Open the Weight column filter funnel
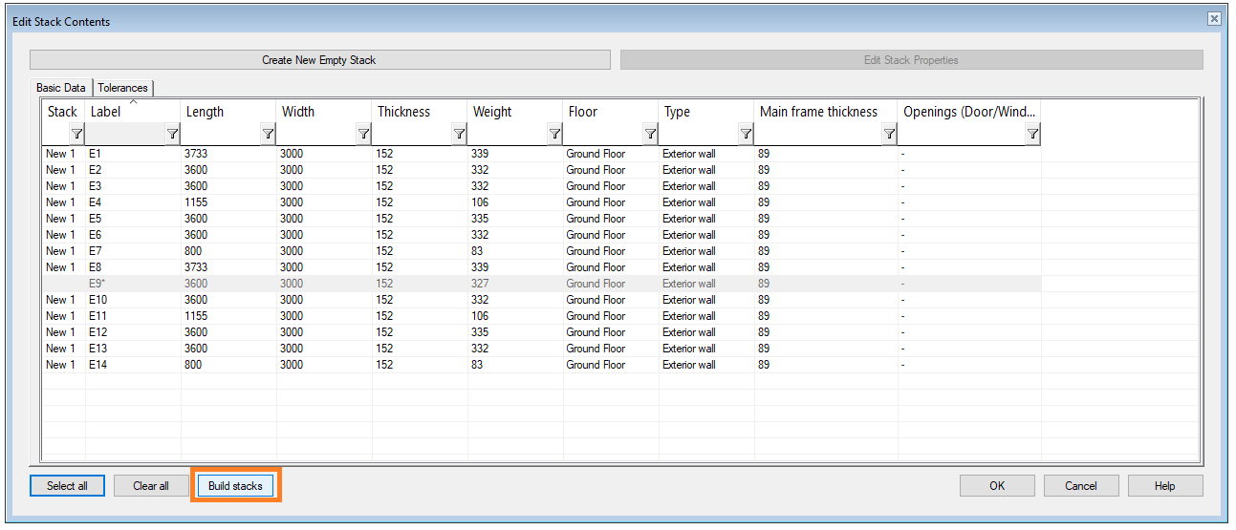This screenshot has width=1236, height=530. point(554,135)
